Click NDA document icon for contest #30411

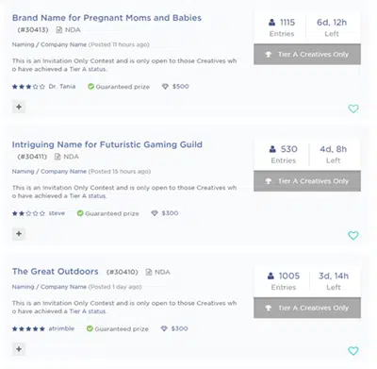click(x=57, y=157)
